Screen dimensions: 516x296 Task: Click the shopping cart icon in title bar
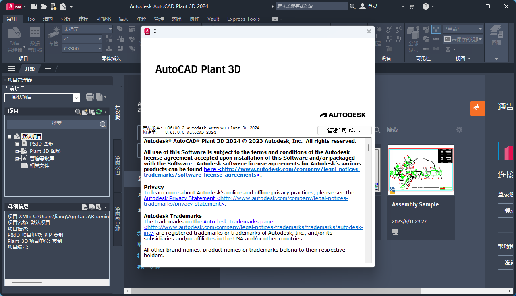tap(411, 6)
